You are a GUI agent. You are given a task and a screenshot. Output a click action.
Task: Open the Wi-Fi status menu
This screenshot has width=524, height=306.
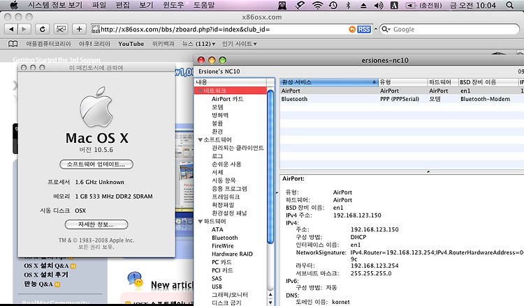tap(317, 5)
